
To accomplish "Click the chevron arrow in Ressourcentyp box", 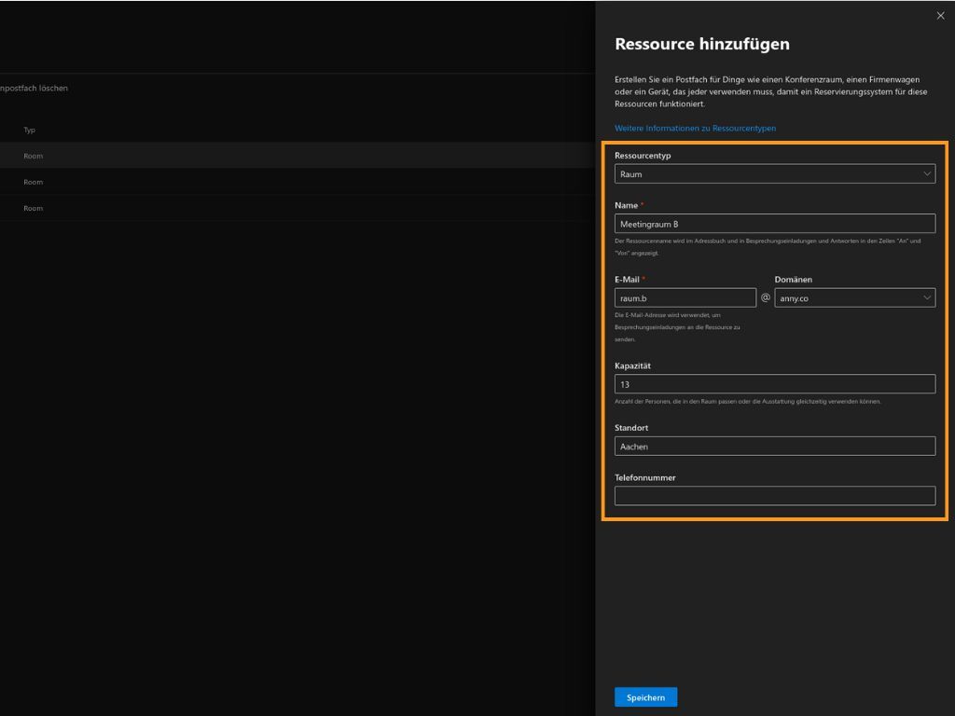I will click(927, 173).
